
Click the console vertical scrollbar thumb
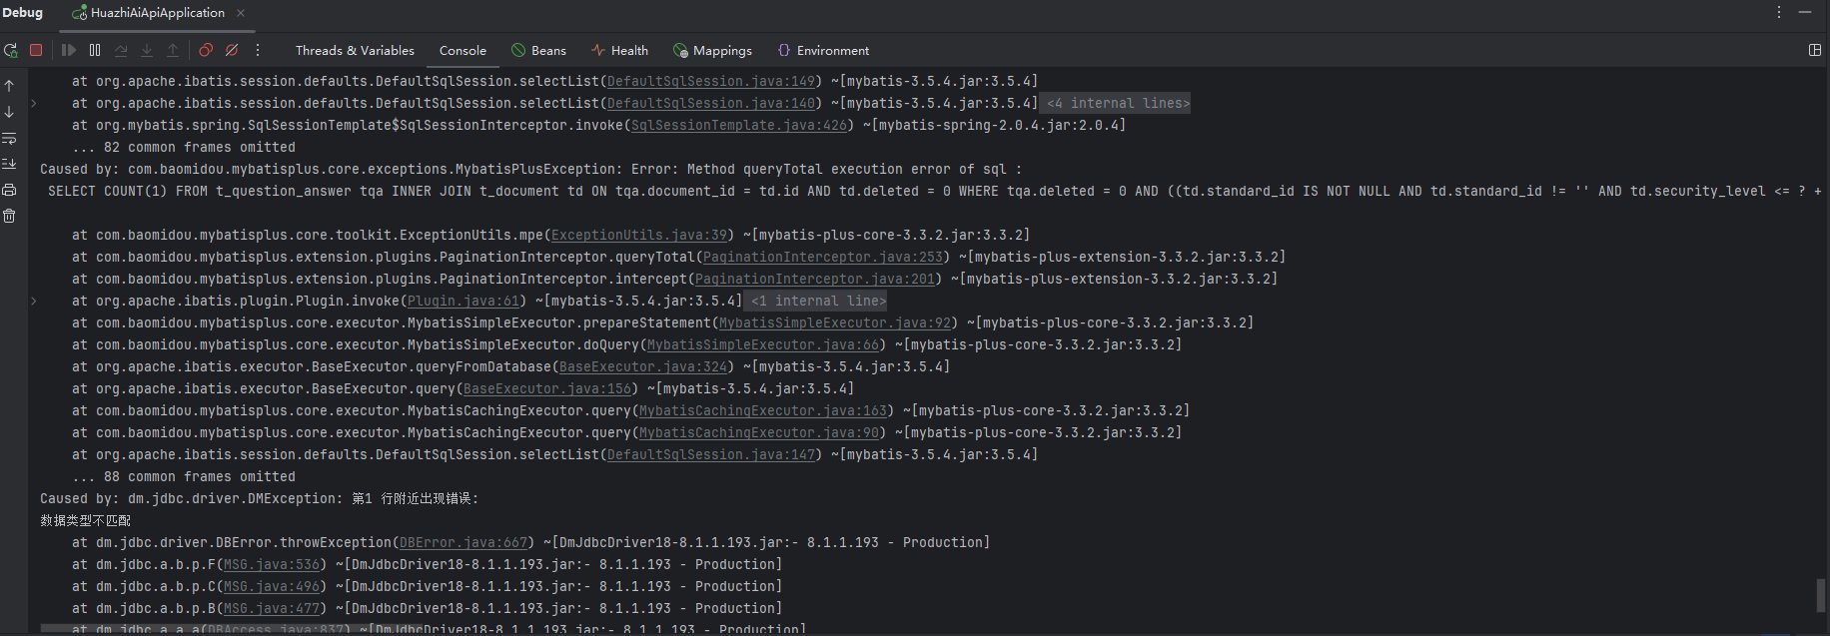pos(1820,595)
